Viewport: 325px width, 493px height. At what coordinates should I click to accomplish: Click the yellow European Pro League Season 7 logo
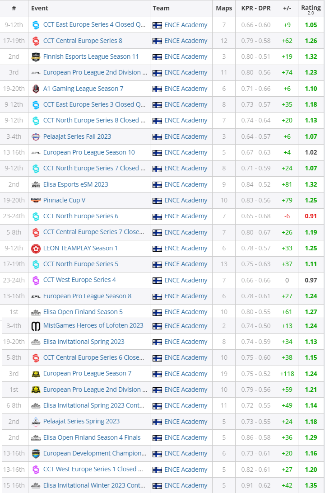pyautogui.click(x=36, y=374)
